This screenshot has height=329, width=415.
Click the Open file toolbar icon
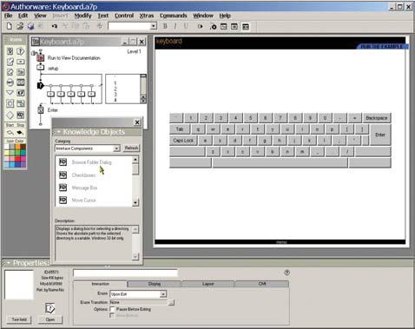pyautogui.click(x=20, y=26)
